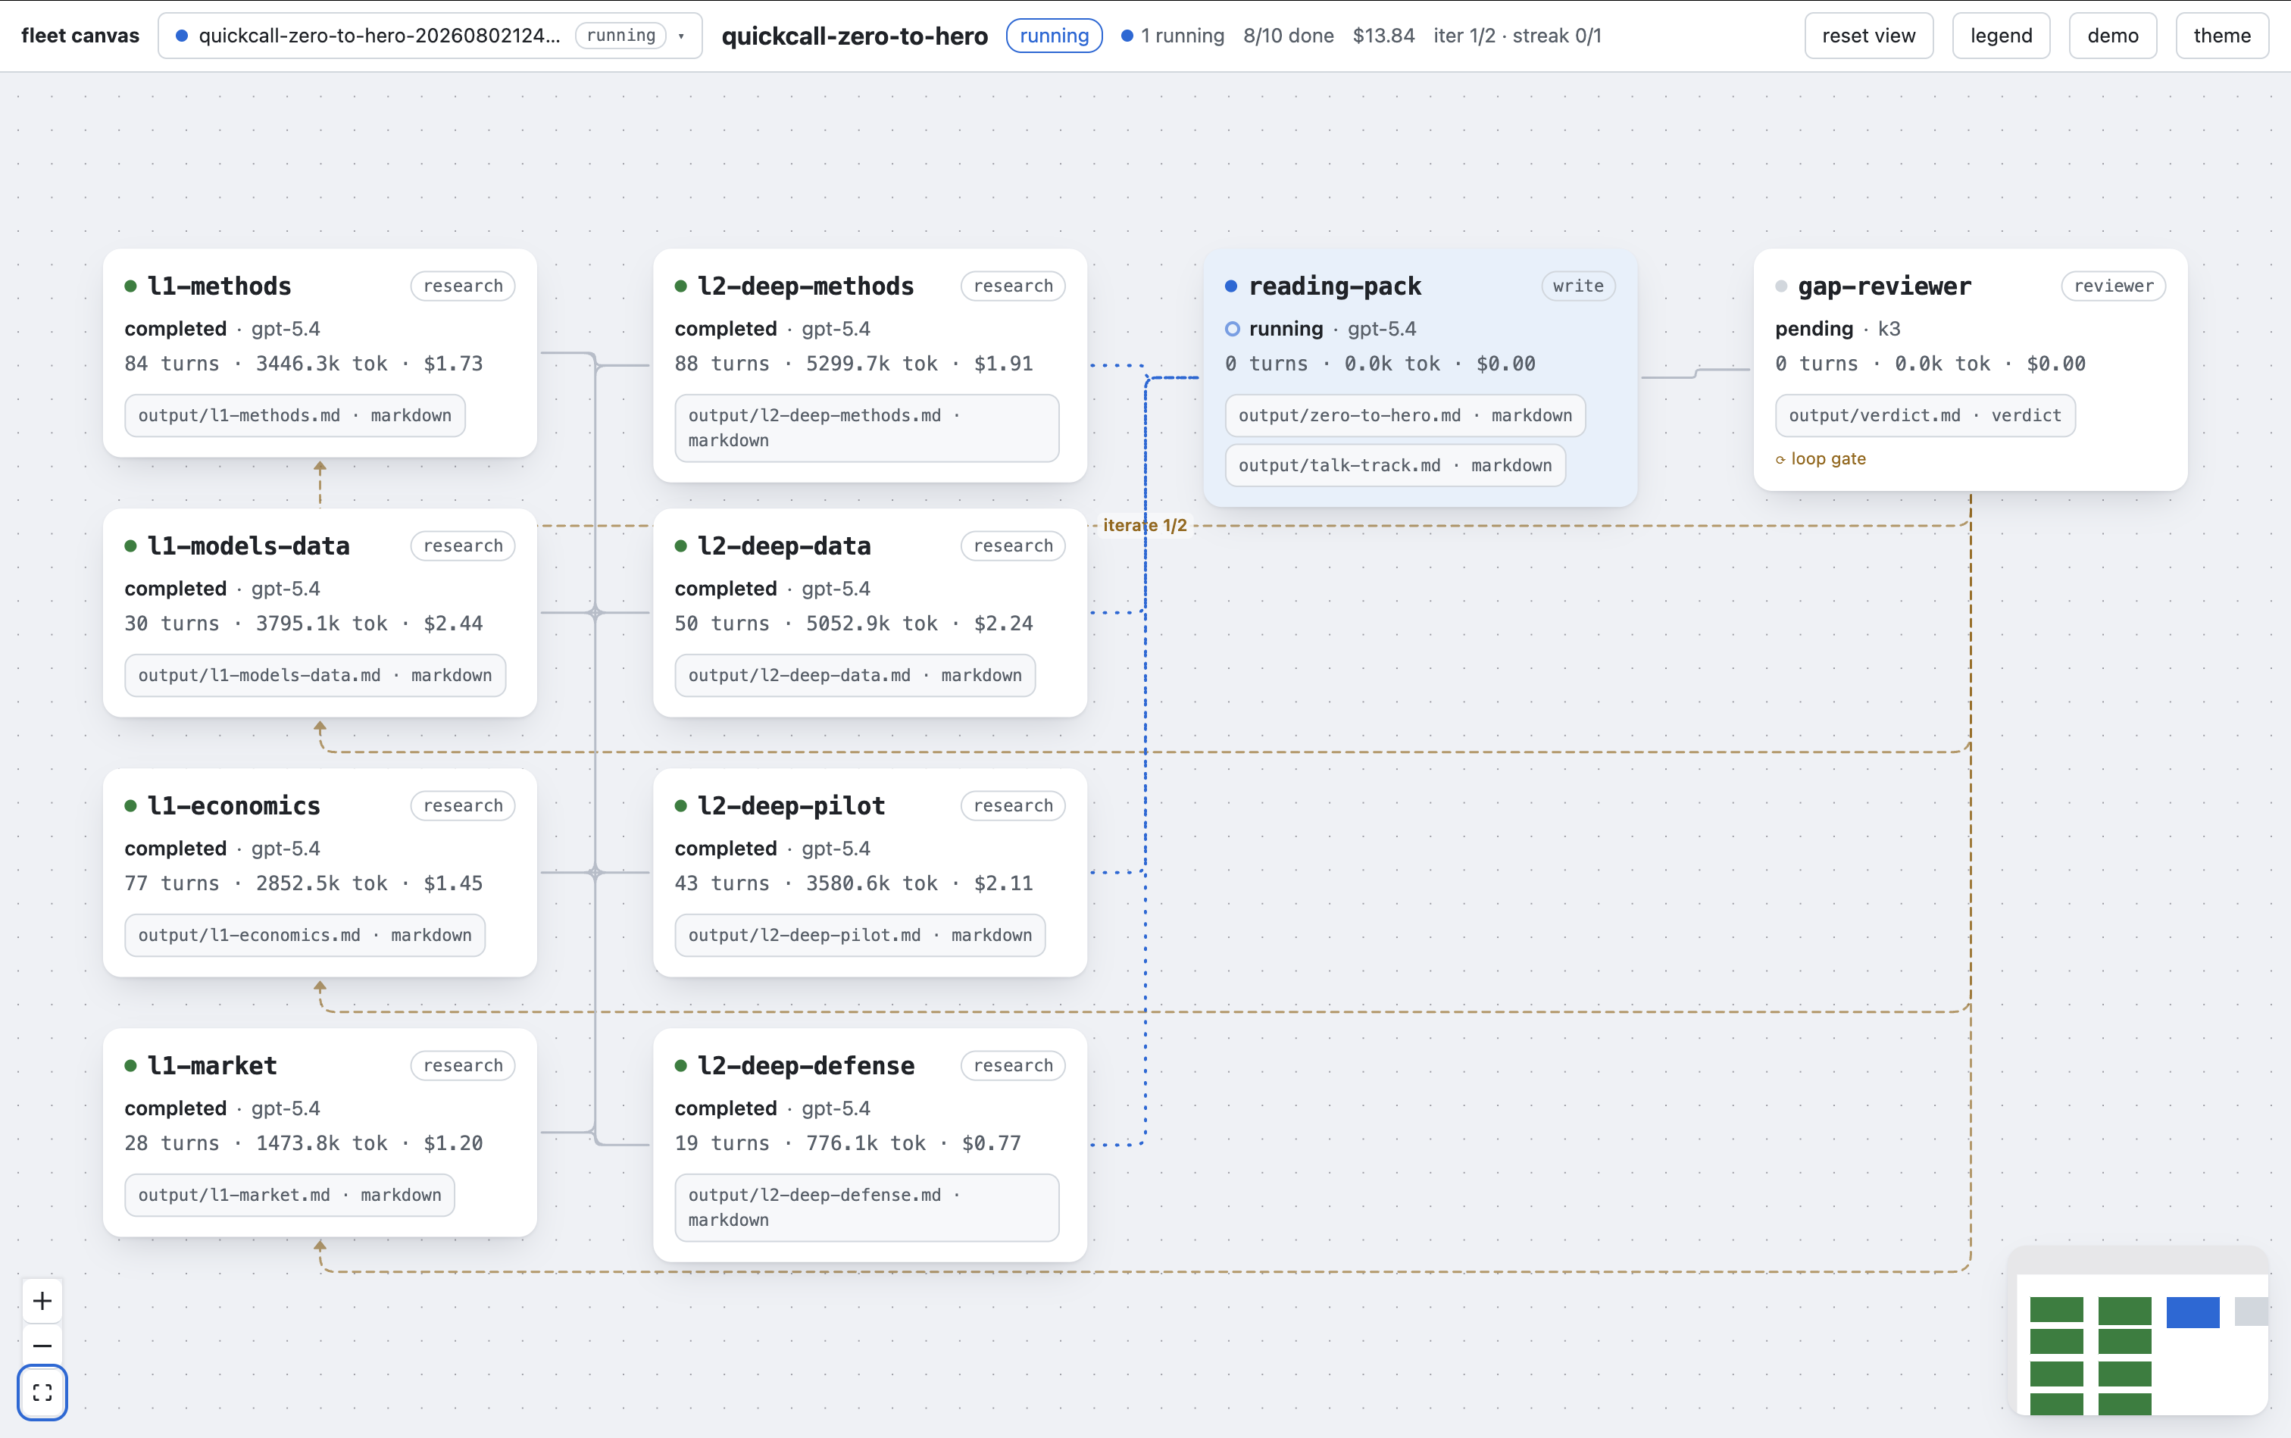Click the $2.44 cost in l1-models-data
Screen dimensions: 2291x1438
pos(453,624)
